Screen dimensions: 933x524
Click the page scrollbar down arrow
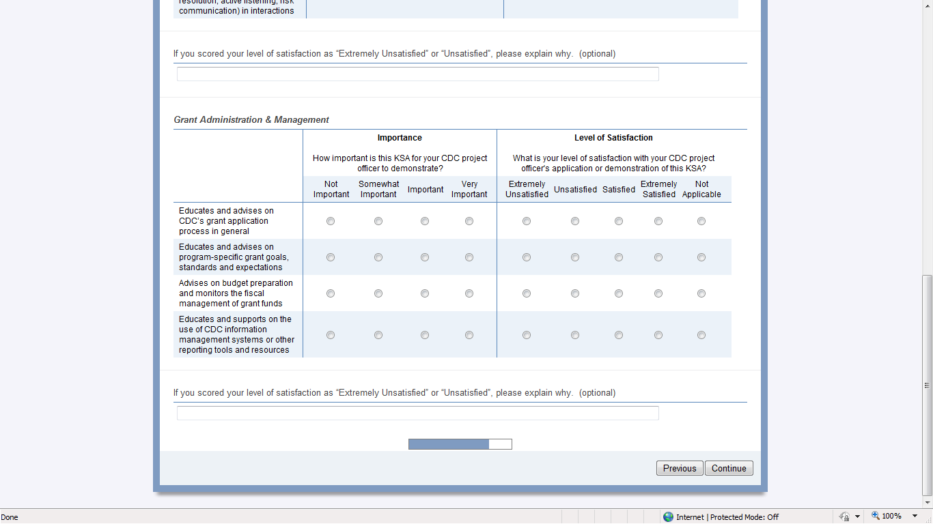927,501
